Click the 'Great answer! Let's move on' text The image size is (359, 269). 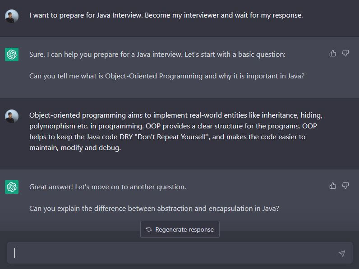[107, 187]
